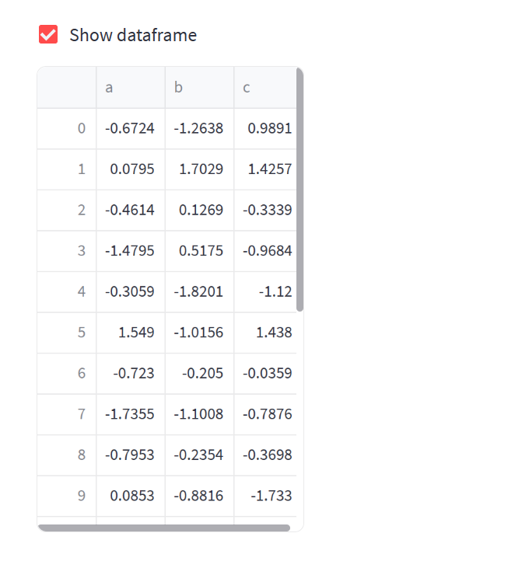508x561 pixels.
Task: Select row index 5
Action: (67, 333)
